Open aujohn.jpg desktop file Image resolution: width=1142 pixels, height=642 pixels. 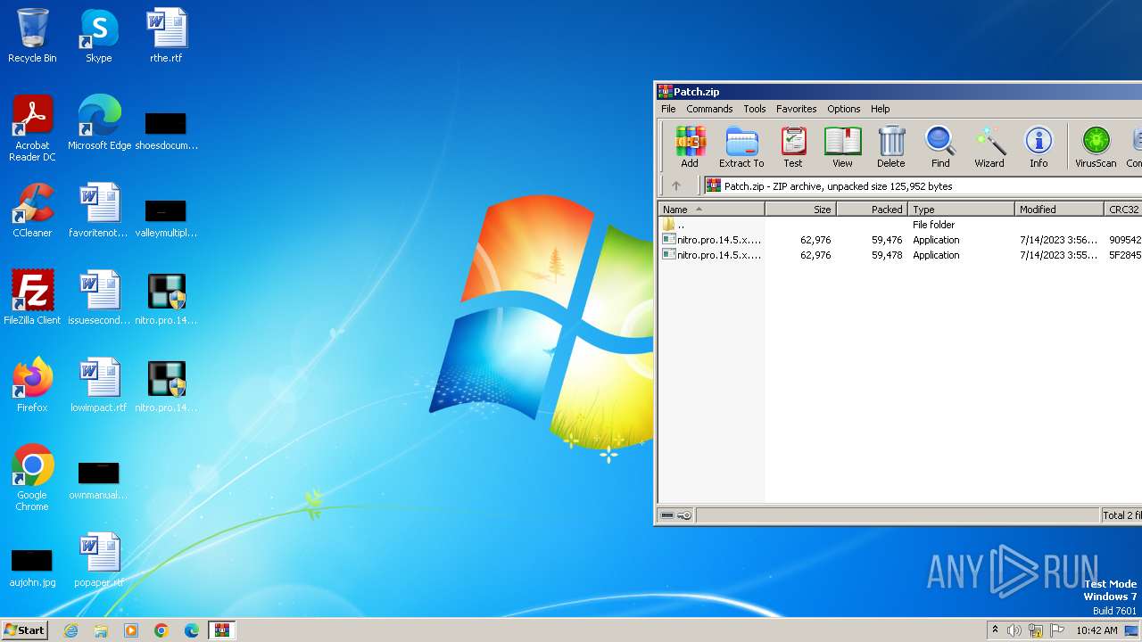click(x=32, y=568)
